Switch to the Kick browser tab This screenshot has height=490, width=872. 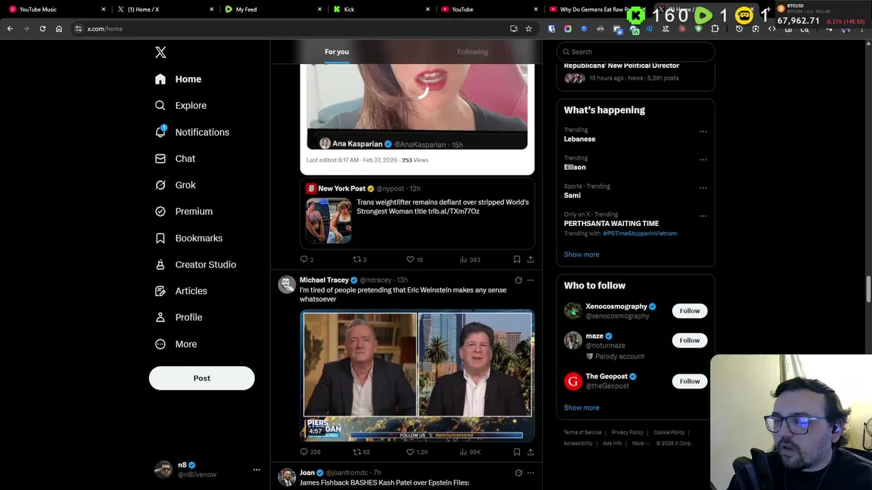pos(380,10)
